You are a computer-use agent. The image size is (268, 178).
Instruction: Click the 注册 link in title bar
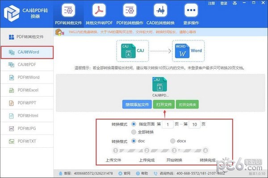pyautogui.click(x=211, y=3)
